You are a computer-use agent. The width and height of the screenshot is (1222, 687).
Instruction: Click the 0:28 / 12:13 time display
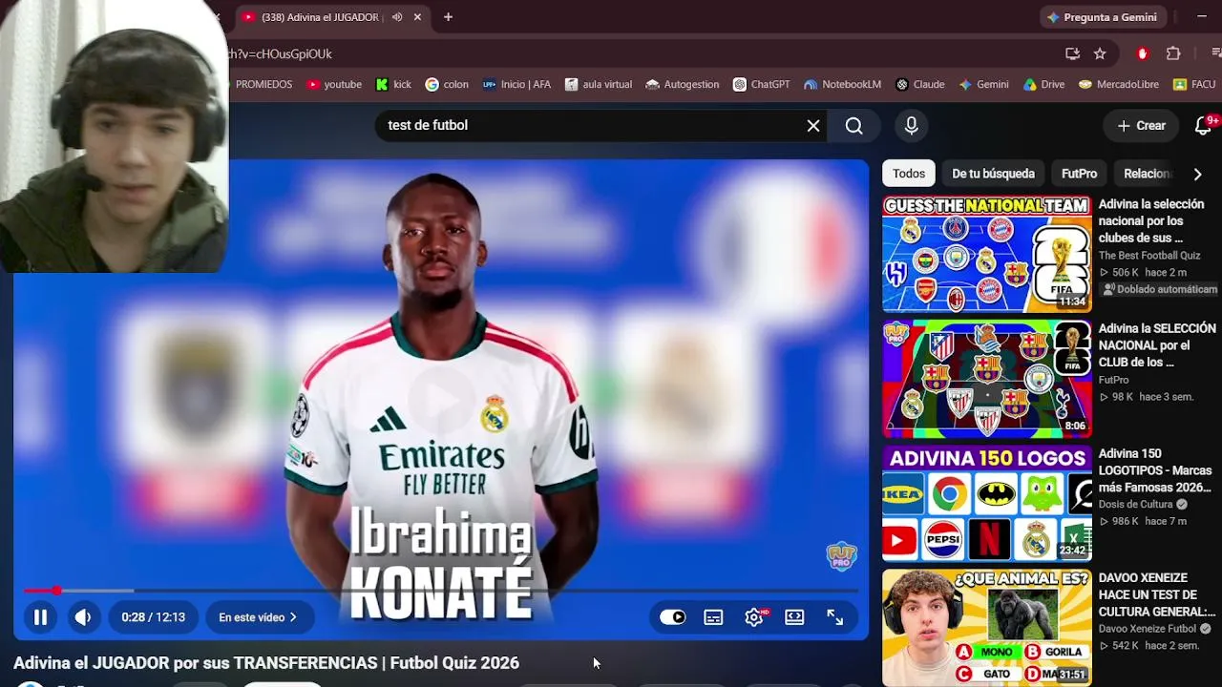[153, 617]
